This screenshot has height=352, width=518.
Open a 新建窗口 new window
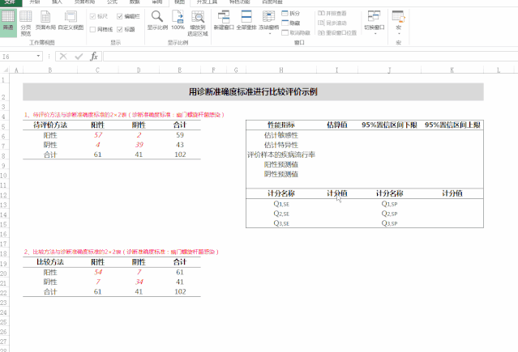tap(222, 20)
